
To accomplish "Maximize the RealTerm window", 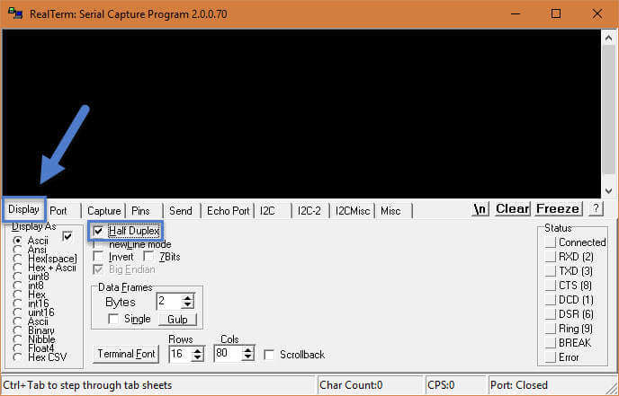I will (556, 13).
